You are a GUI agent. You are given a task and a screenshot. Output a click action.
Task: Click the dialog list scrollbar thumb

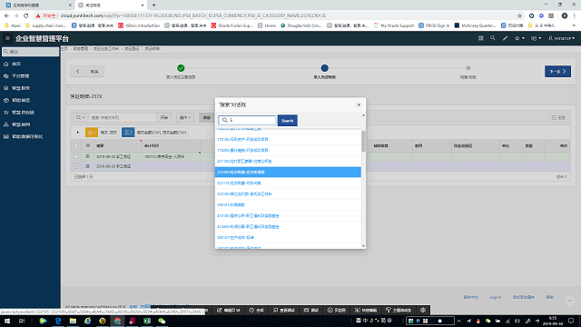tap(363, 141)
